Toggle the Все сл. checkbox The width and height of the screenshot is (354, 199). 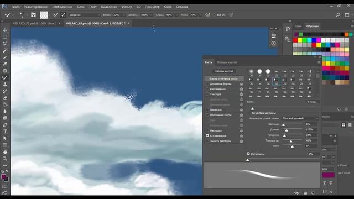214,15
